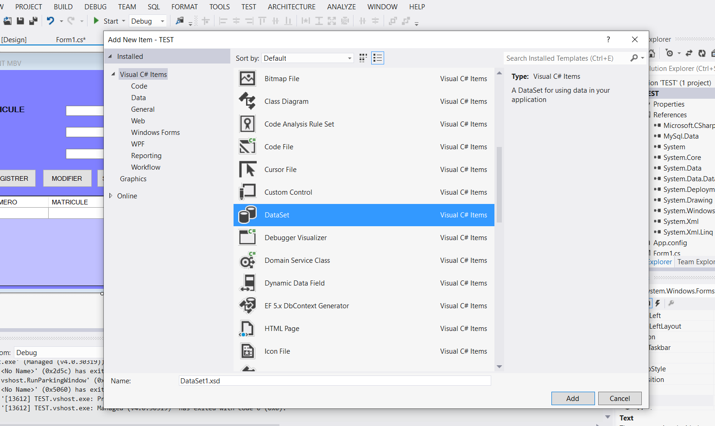715x426 pixels.
Task: Switch to small icons view
Action: 363,58
